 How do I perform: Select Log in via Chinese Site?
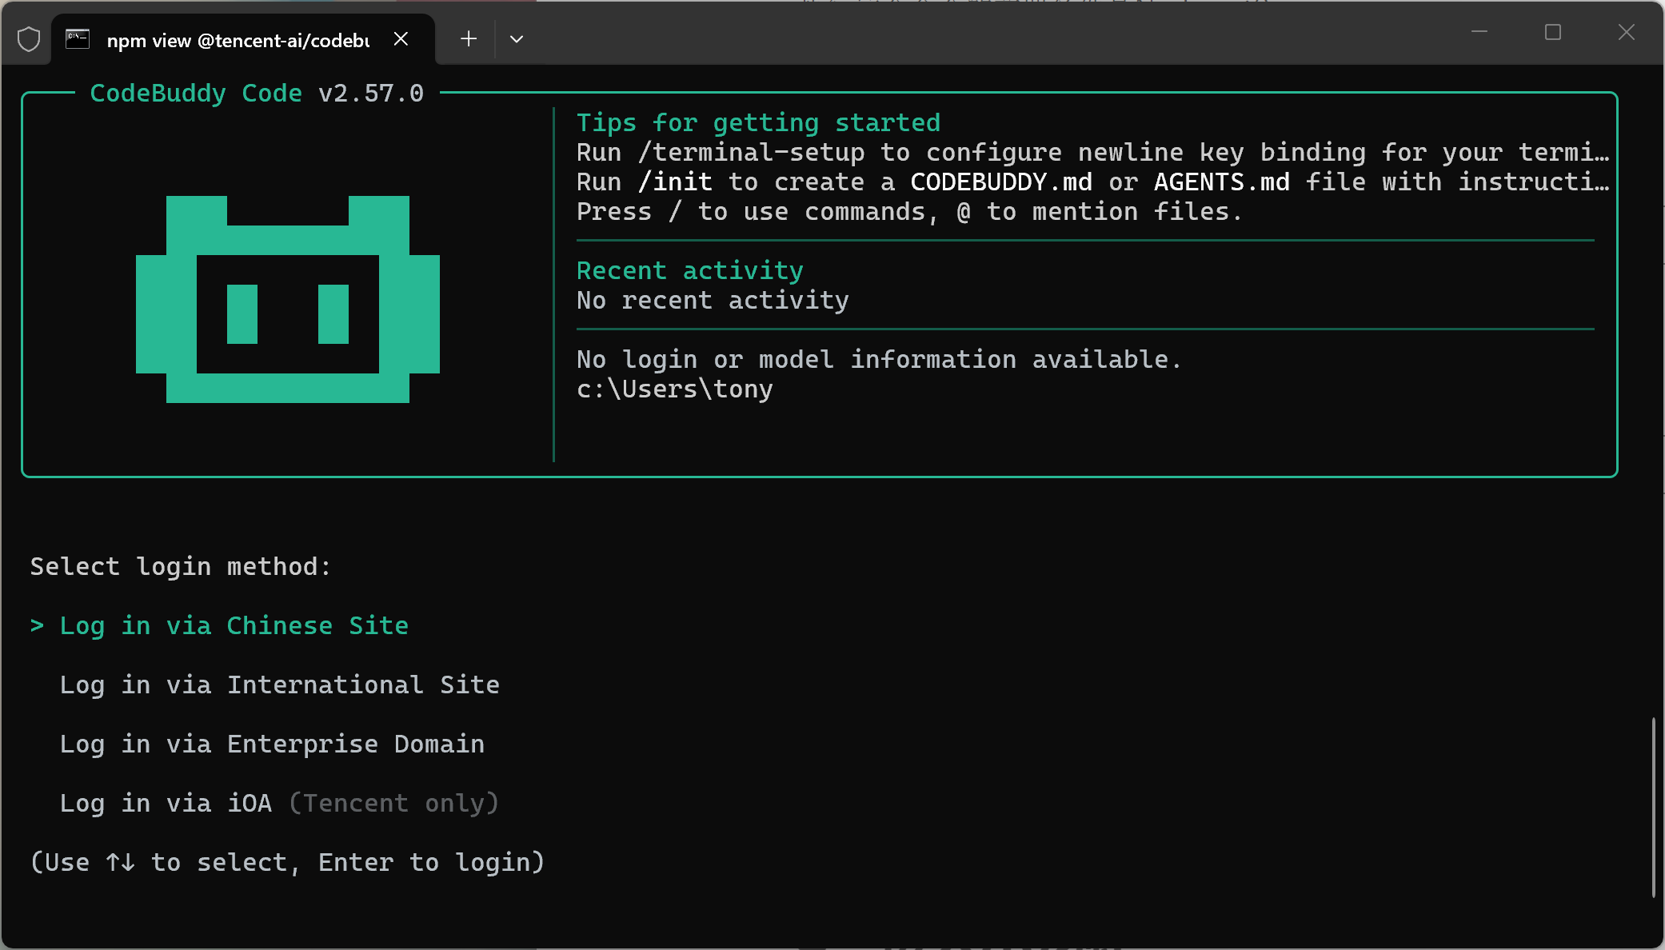click(x=234, y=625)
